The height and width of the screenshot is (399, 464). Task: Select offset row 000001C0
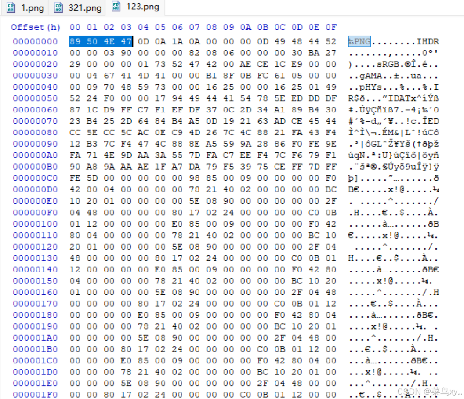click(x=35, y=360)
